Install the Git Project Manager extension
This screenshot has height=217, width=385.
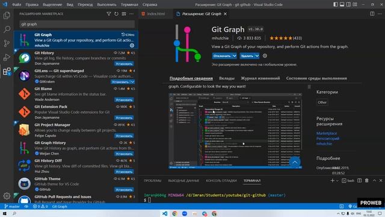pos(124,136)
